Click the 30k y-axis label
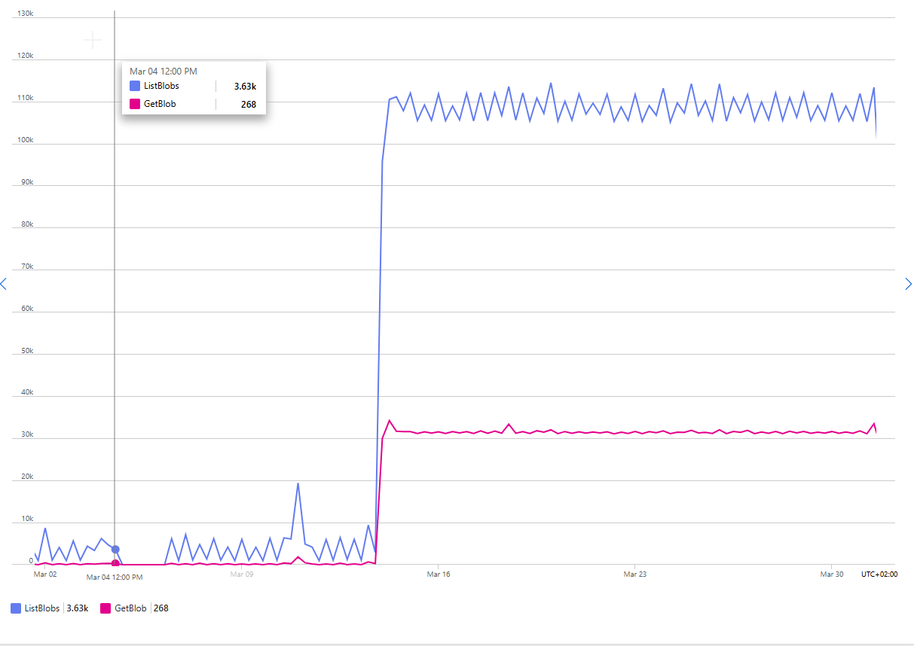The width and height of the screenshot is (914, 646). pyautogui.click(x=26, y=434)
